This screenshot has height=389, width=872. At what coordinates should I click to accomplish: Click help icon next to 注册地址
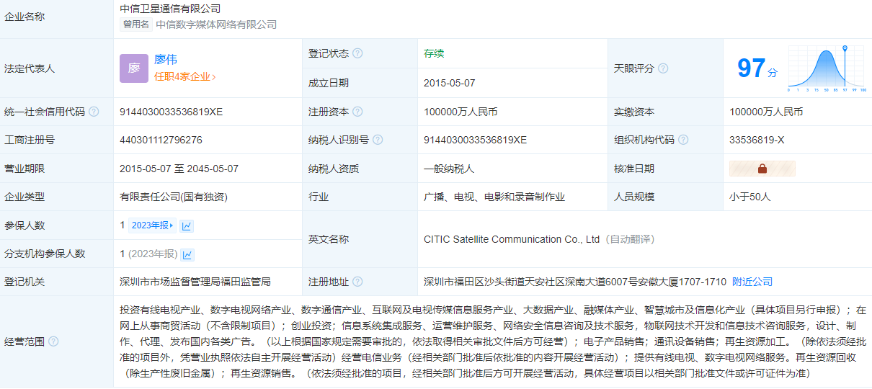[x=357, y=282]
